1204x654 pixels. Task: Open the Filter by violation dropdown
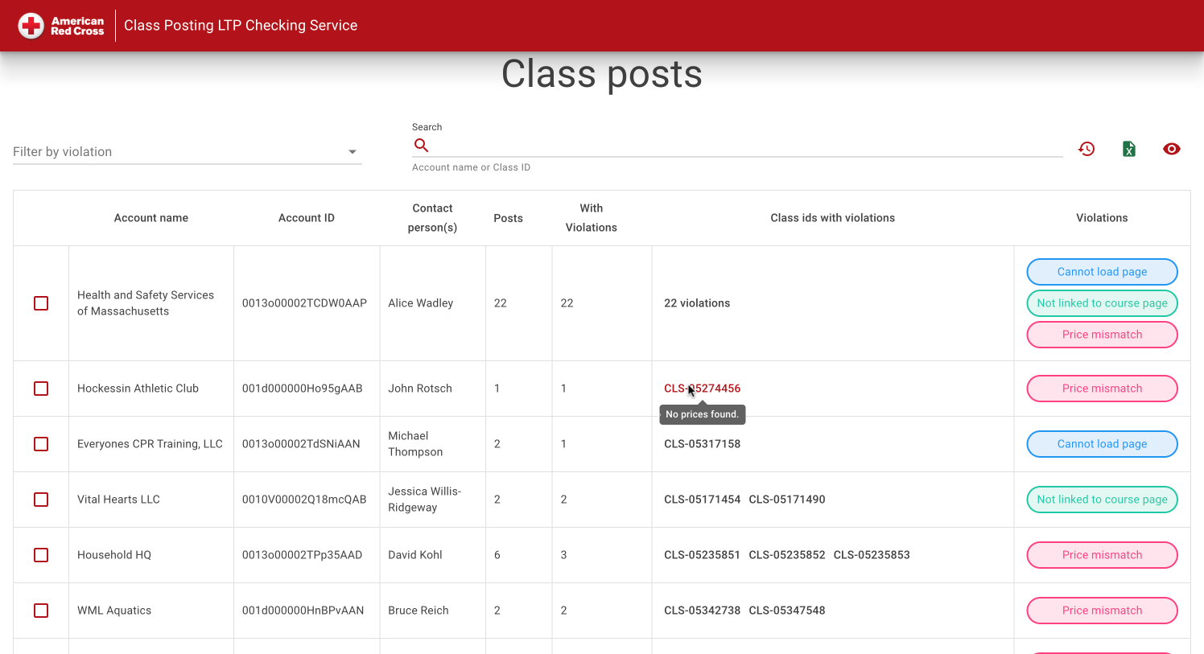[188, 152]
